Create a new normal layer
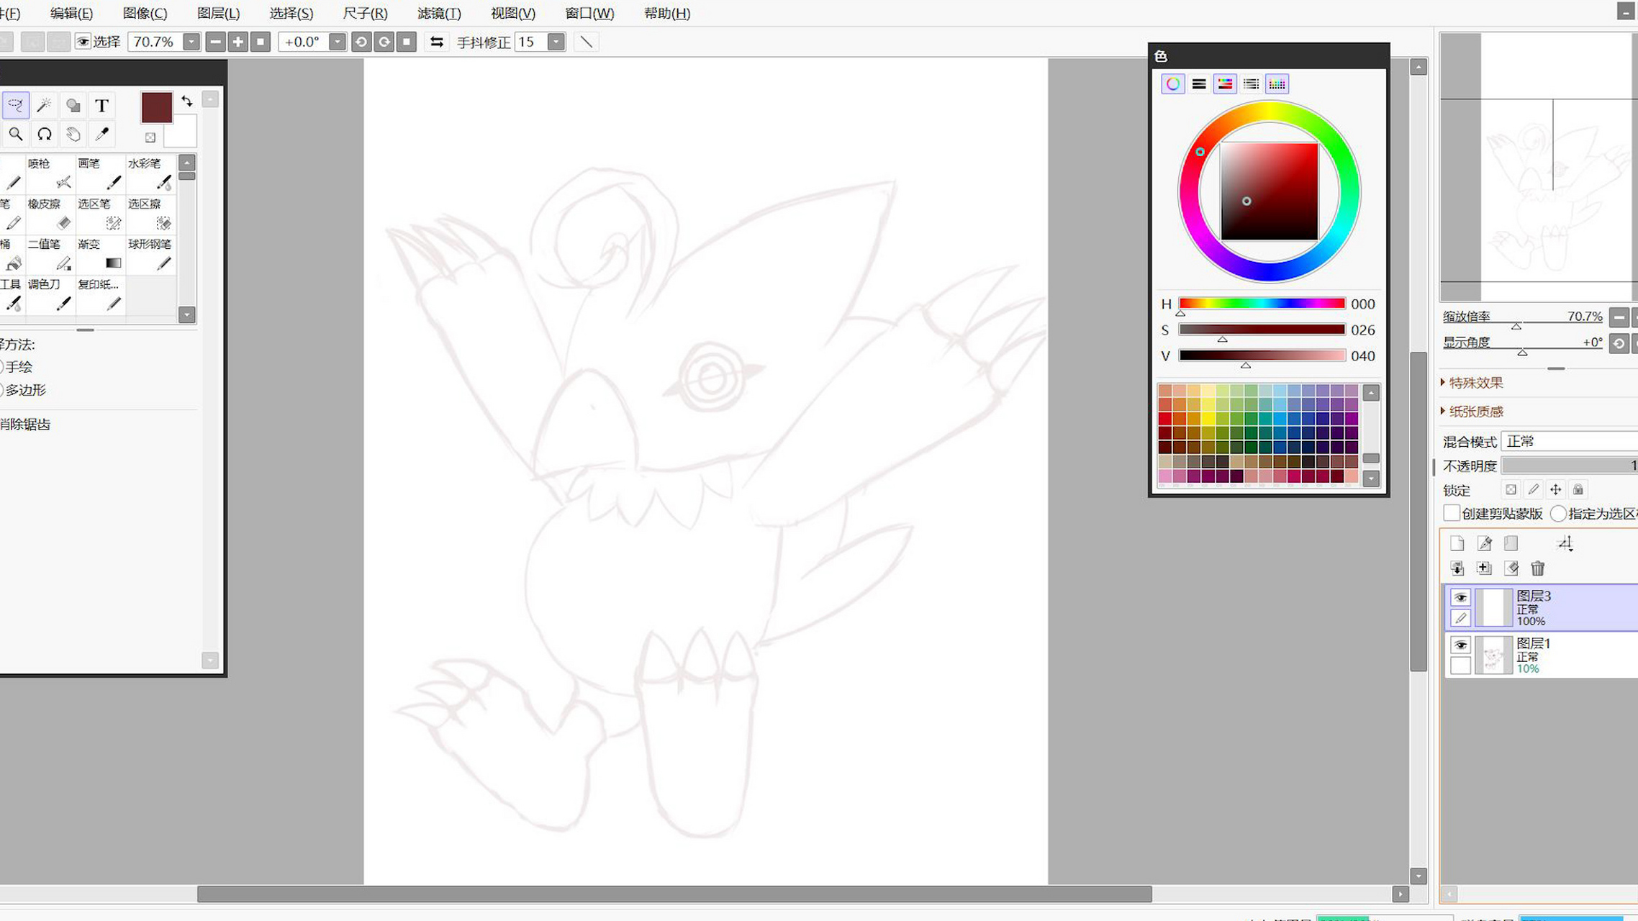Image resolution: width=1638 pixels, height=921 pixels. pos(1457,543)
